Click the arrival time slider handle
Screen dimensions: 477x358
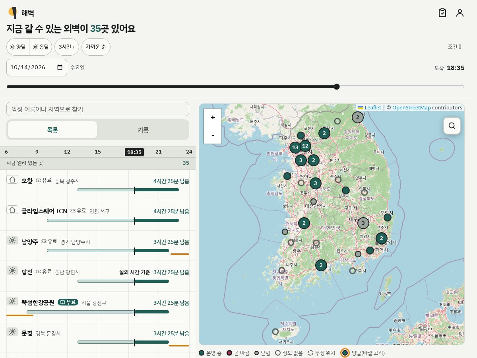[x=337, y=87]
